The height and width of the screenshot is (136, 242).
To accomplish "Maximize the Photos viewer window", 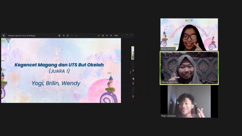I will click(127, 35).
